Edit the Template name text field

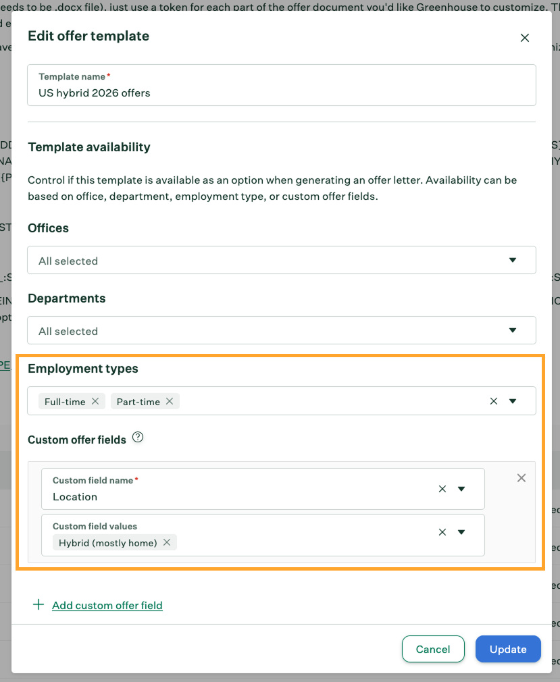point(281,93)
